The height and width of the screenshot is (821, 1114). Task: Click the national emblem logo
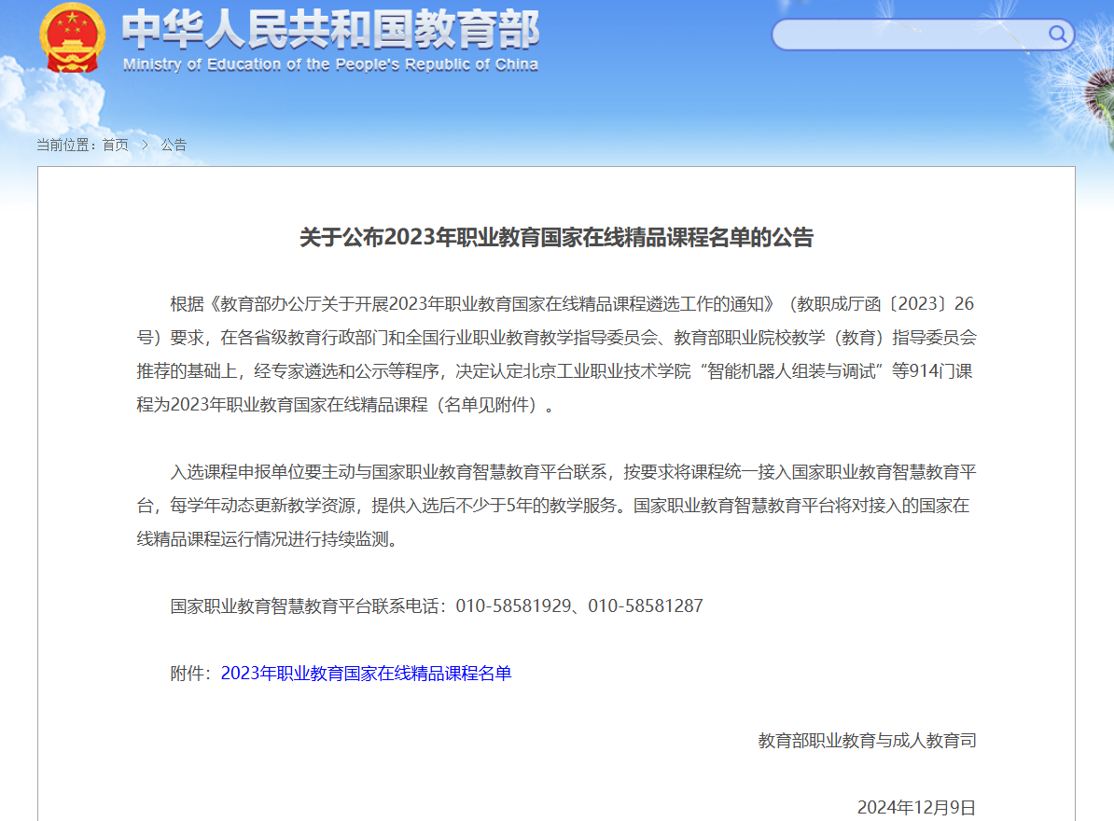coord(72,38)
